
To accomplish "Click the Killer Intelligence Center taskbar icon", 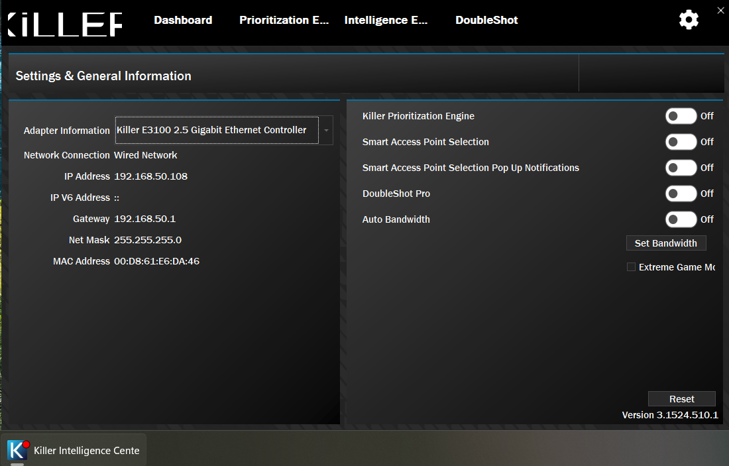I will (18, 450).
